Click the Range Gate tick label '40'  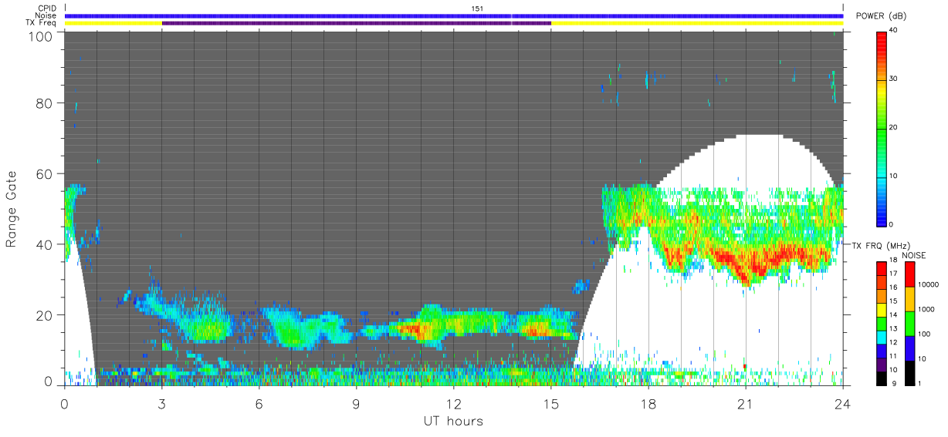pyautogui.click(x=45, y=244)
